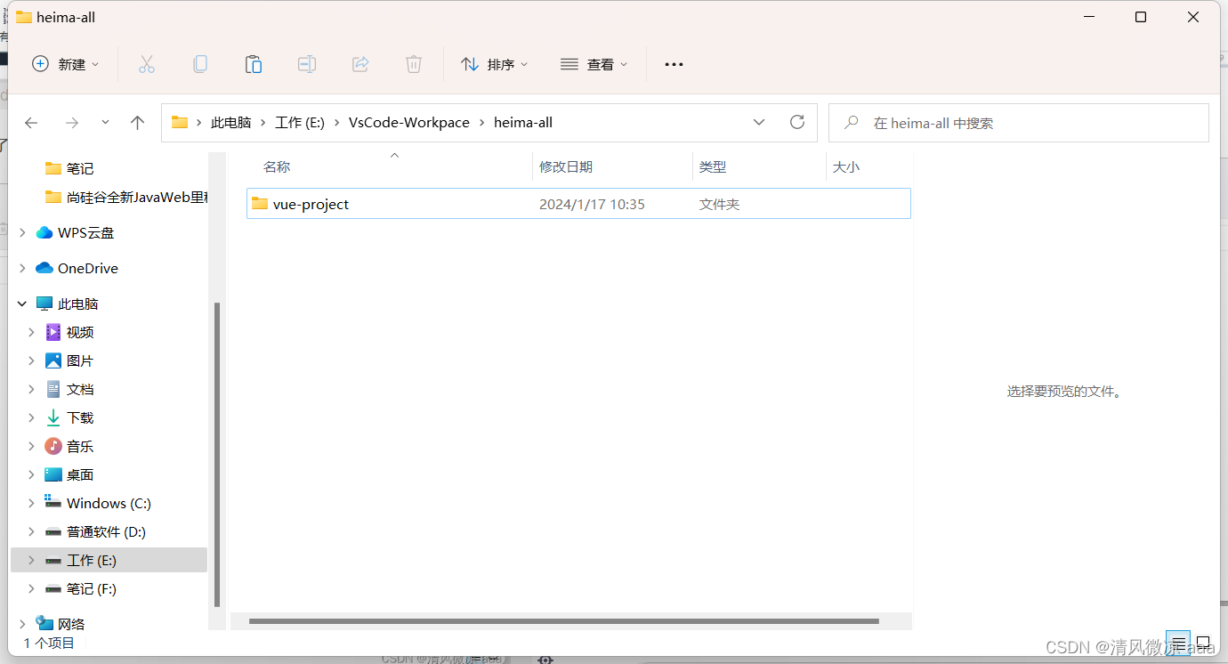Click the Paste clipboard icon
This screenshot has height=664, width=1228.
(x=254, y=64)
